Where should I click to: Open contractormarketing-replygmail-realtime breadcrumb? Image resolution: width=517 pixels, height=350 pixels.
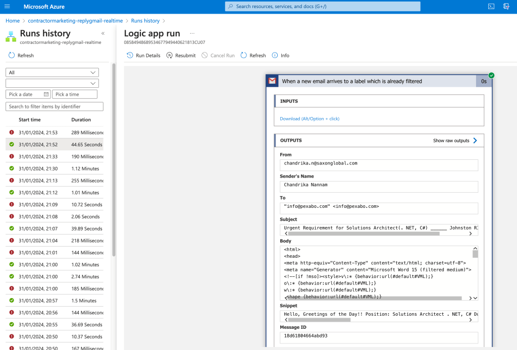pyautogui.click(x=75, y=21)
